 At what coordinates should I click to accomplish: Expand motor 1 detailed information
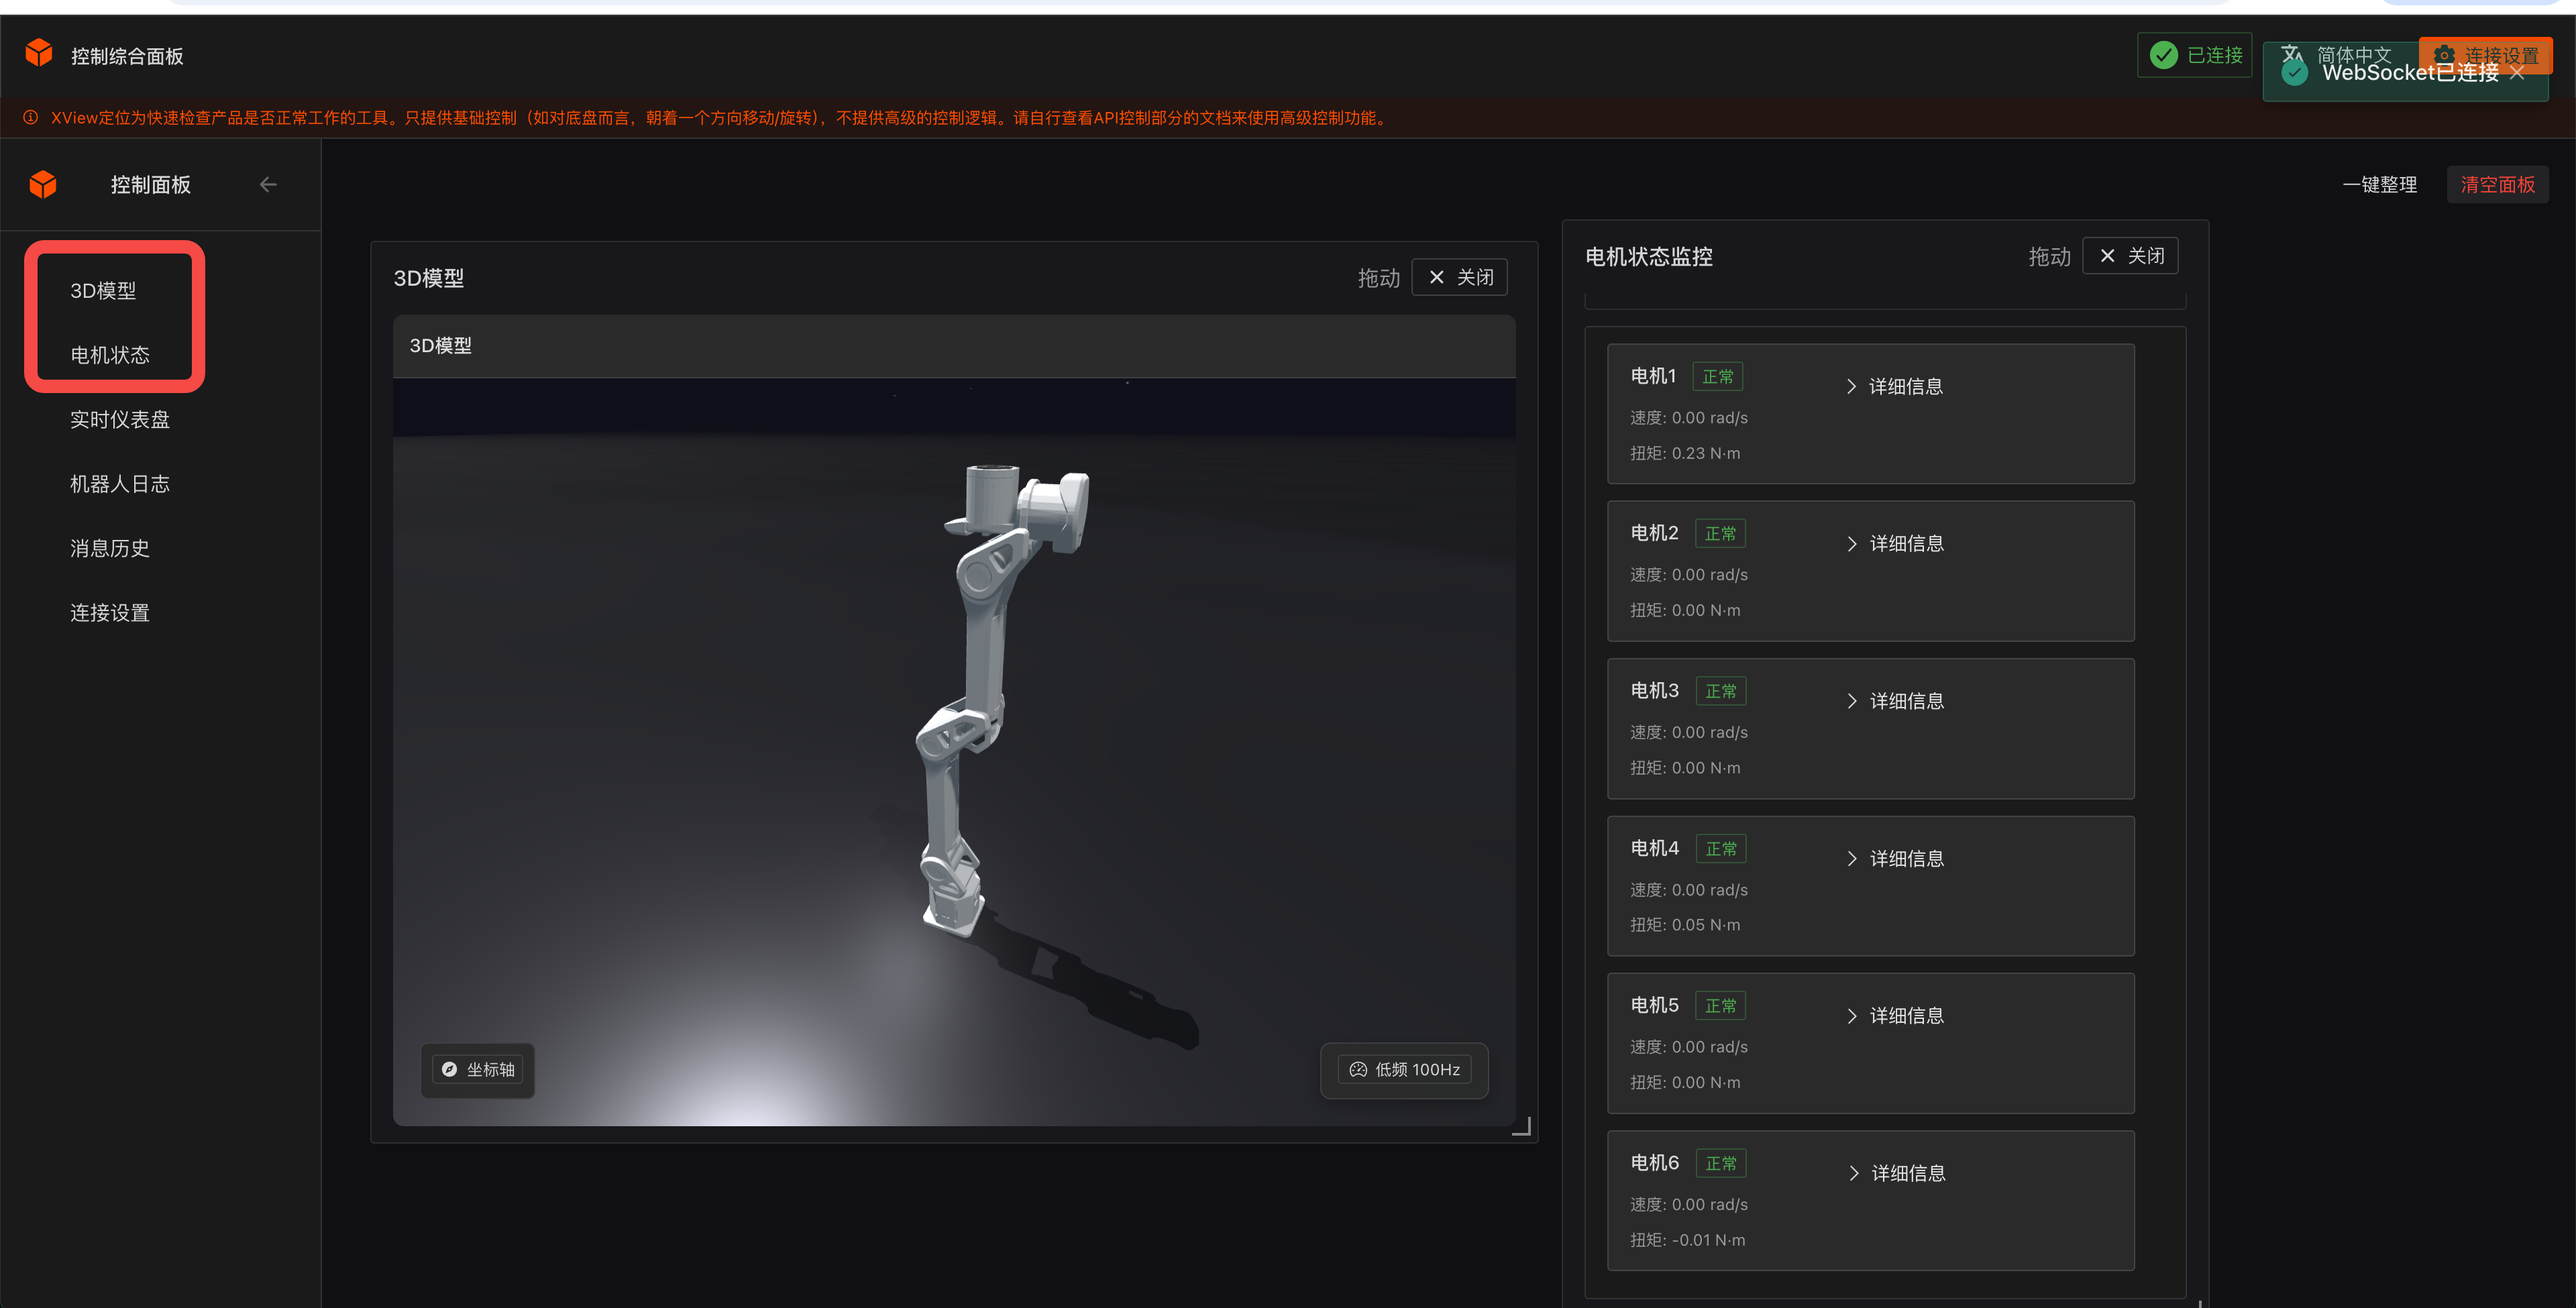pyautogui.click(x=1894, y=387)
